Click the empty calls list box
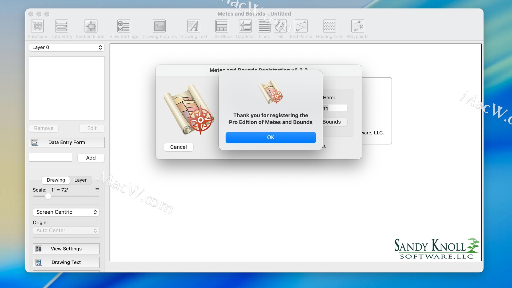This screenshot has width=512, height=288. 67,88
